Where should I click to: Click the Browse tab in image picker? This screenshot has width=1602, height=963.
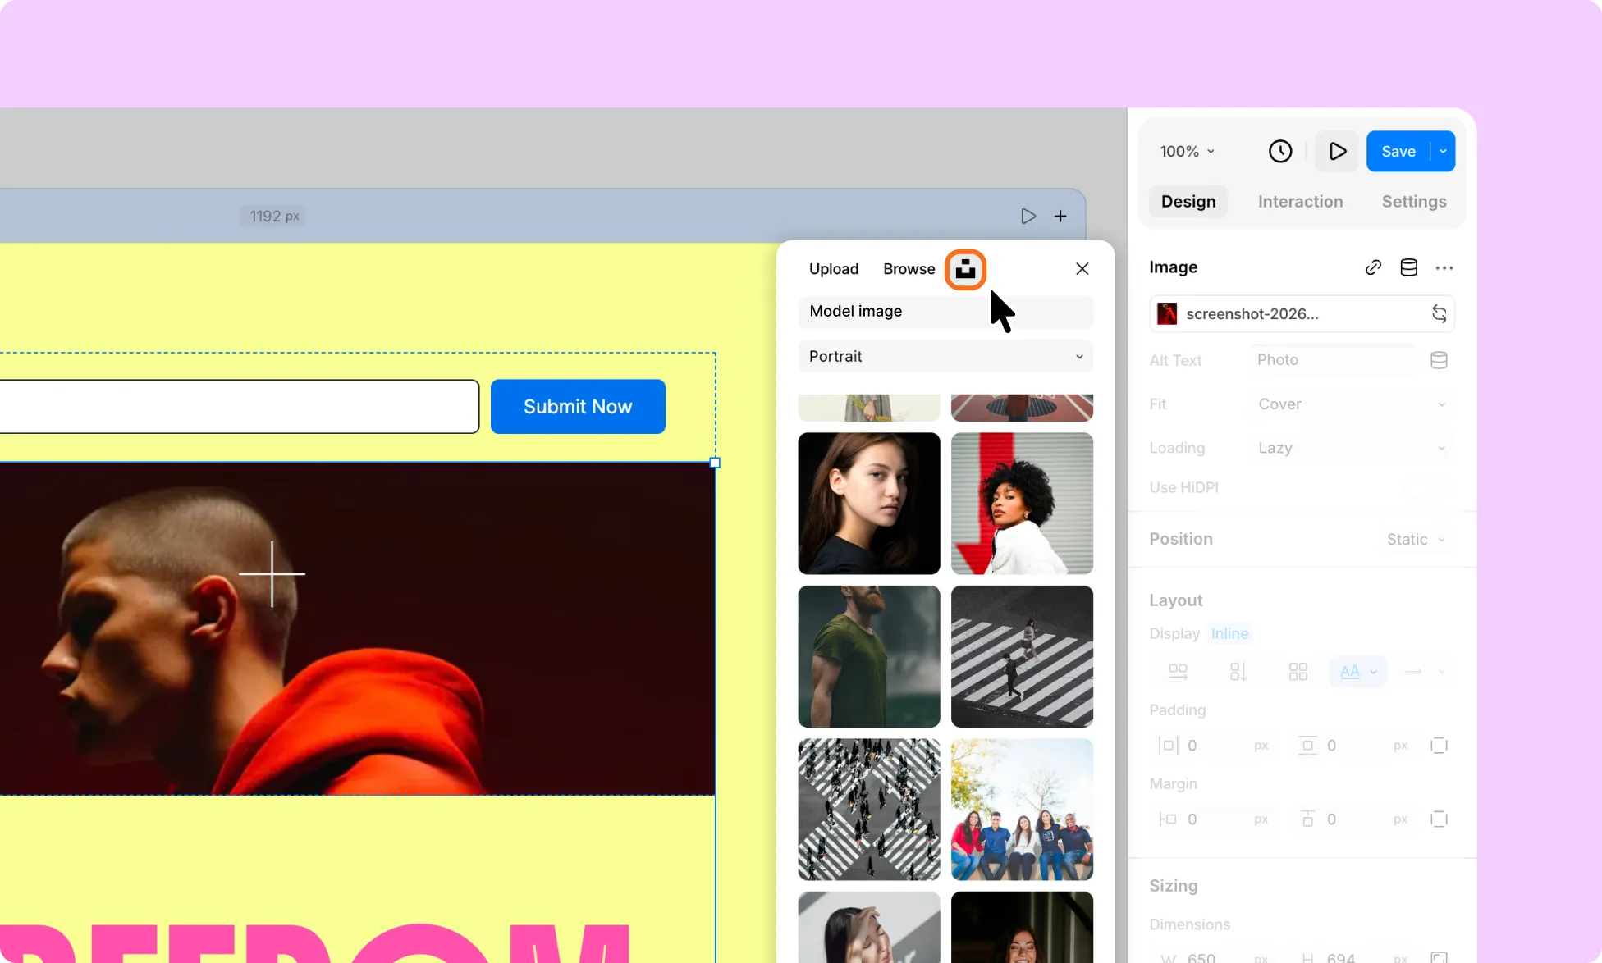(909, 269)
